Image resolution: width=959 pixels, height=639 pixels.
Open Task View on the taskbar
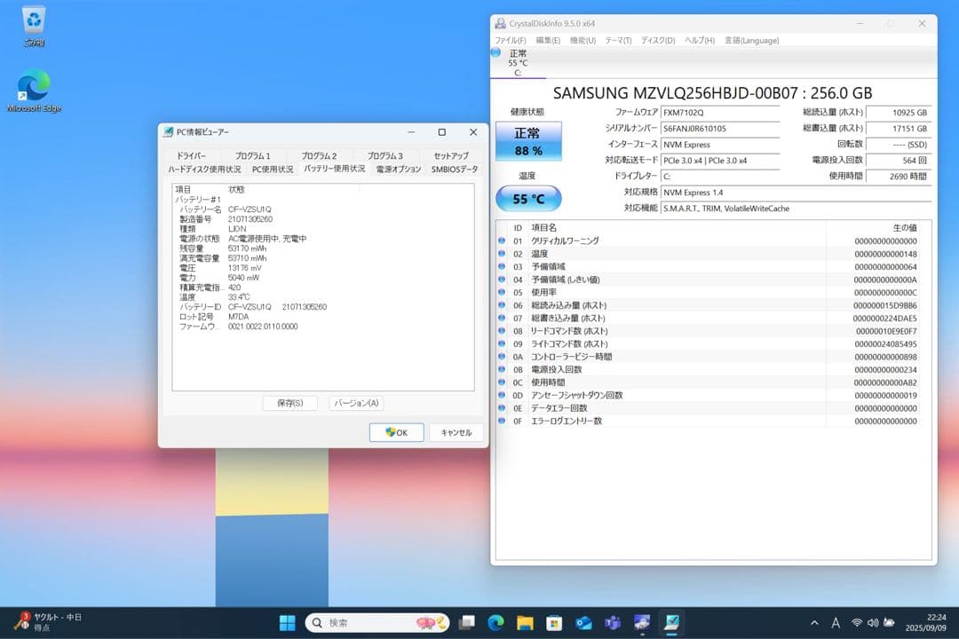pos(467,622)
